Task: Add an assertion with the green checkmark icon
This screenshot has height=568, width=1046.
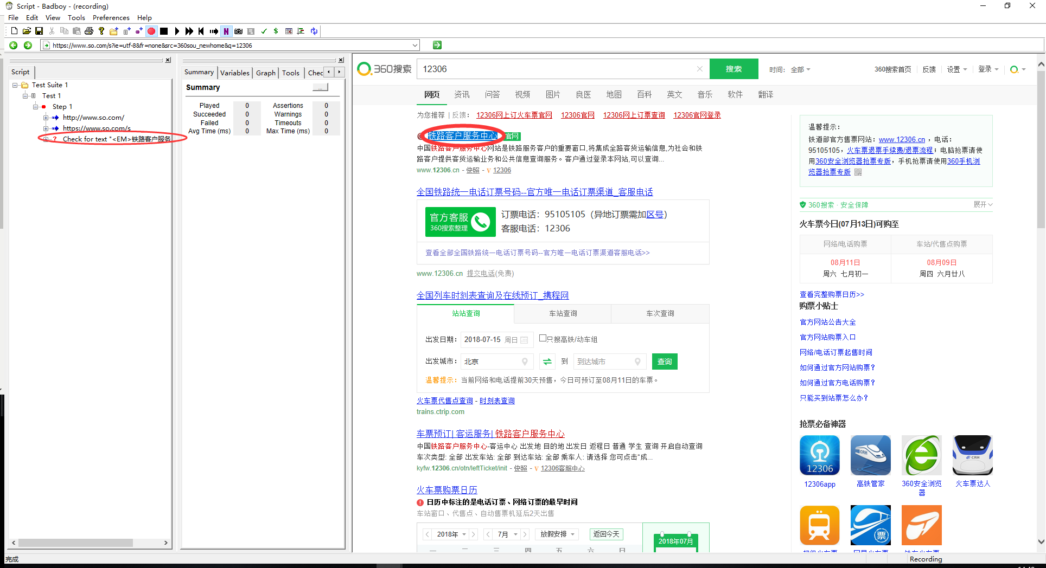Action: tap(264, 31)
